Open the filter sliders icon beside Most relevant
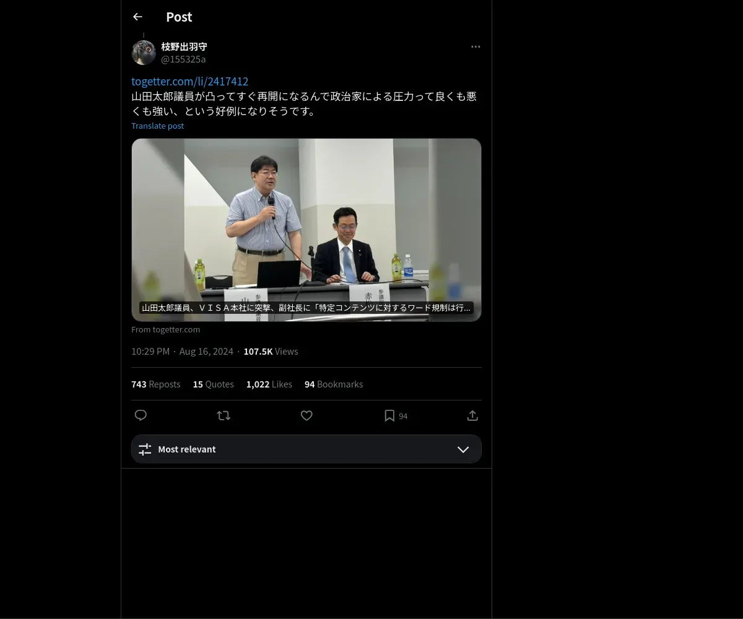 tap(145, 449)
